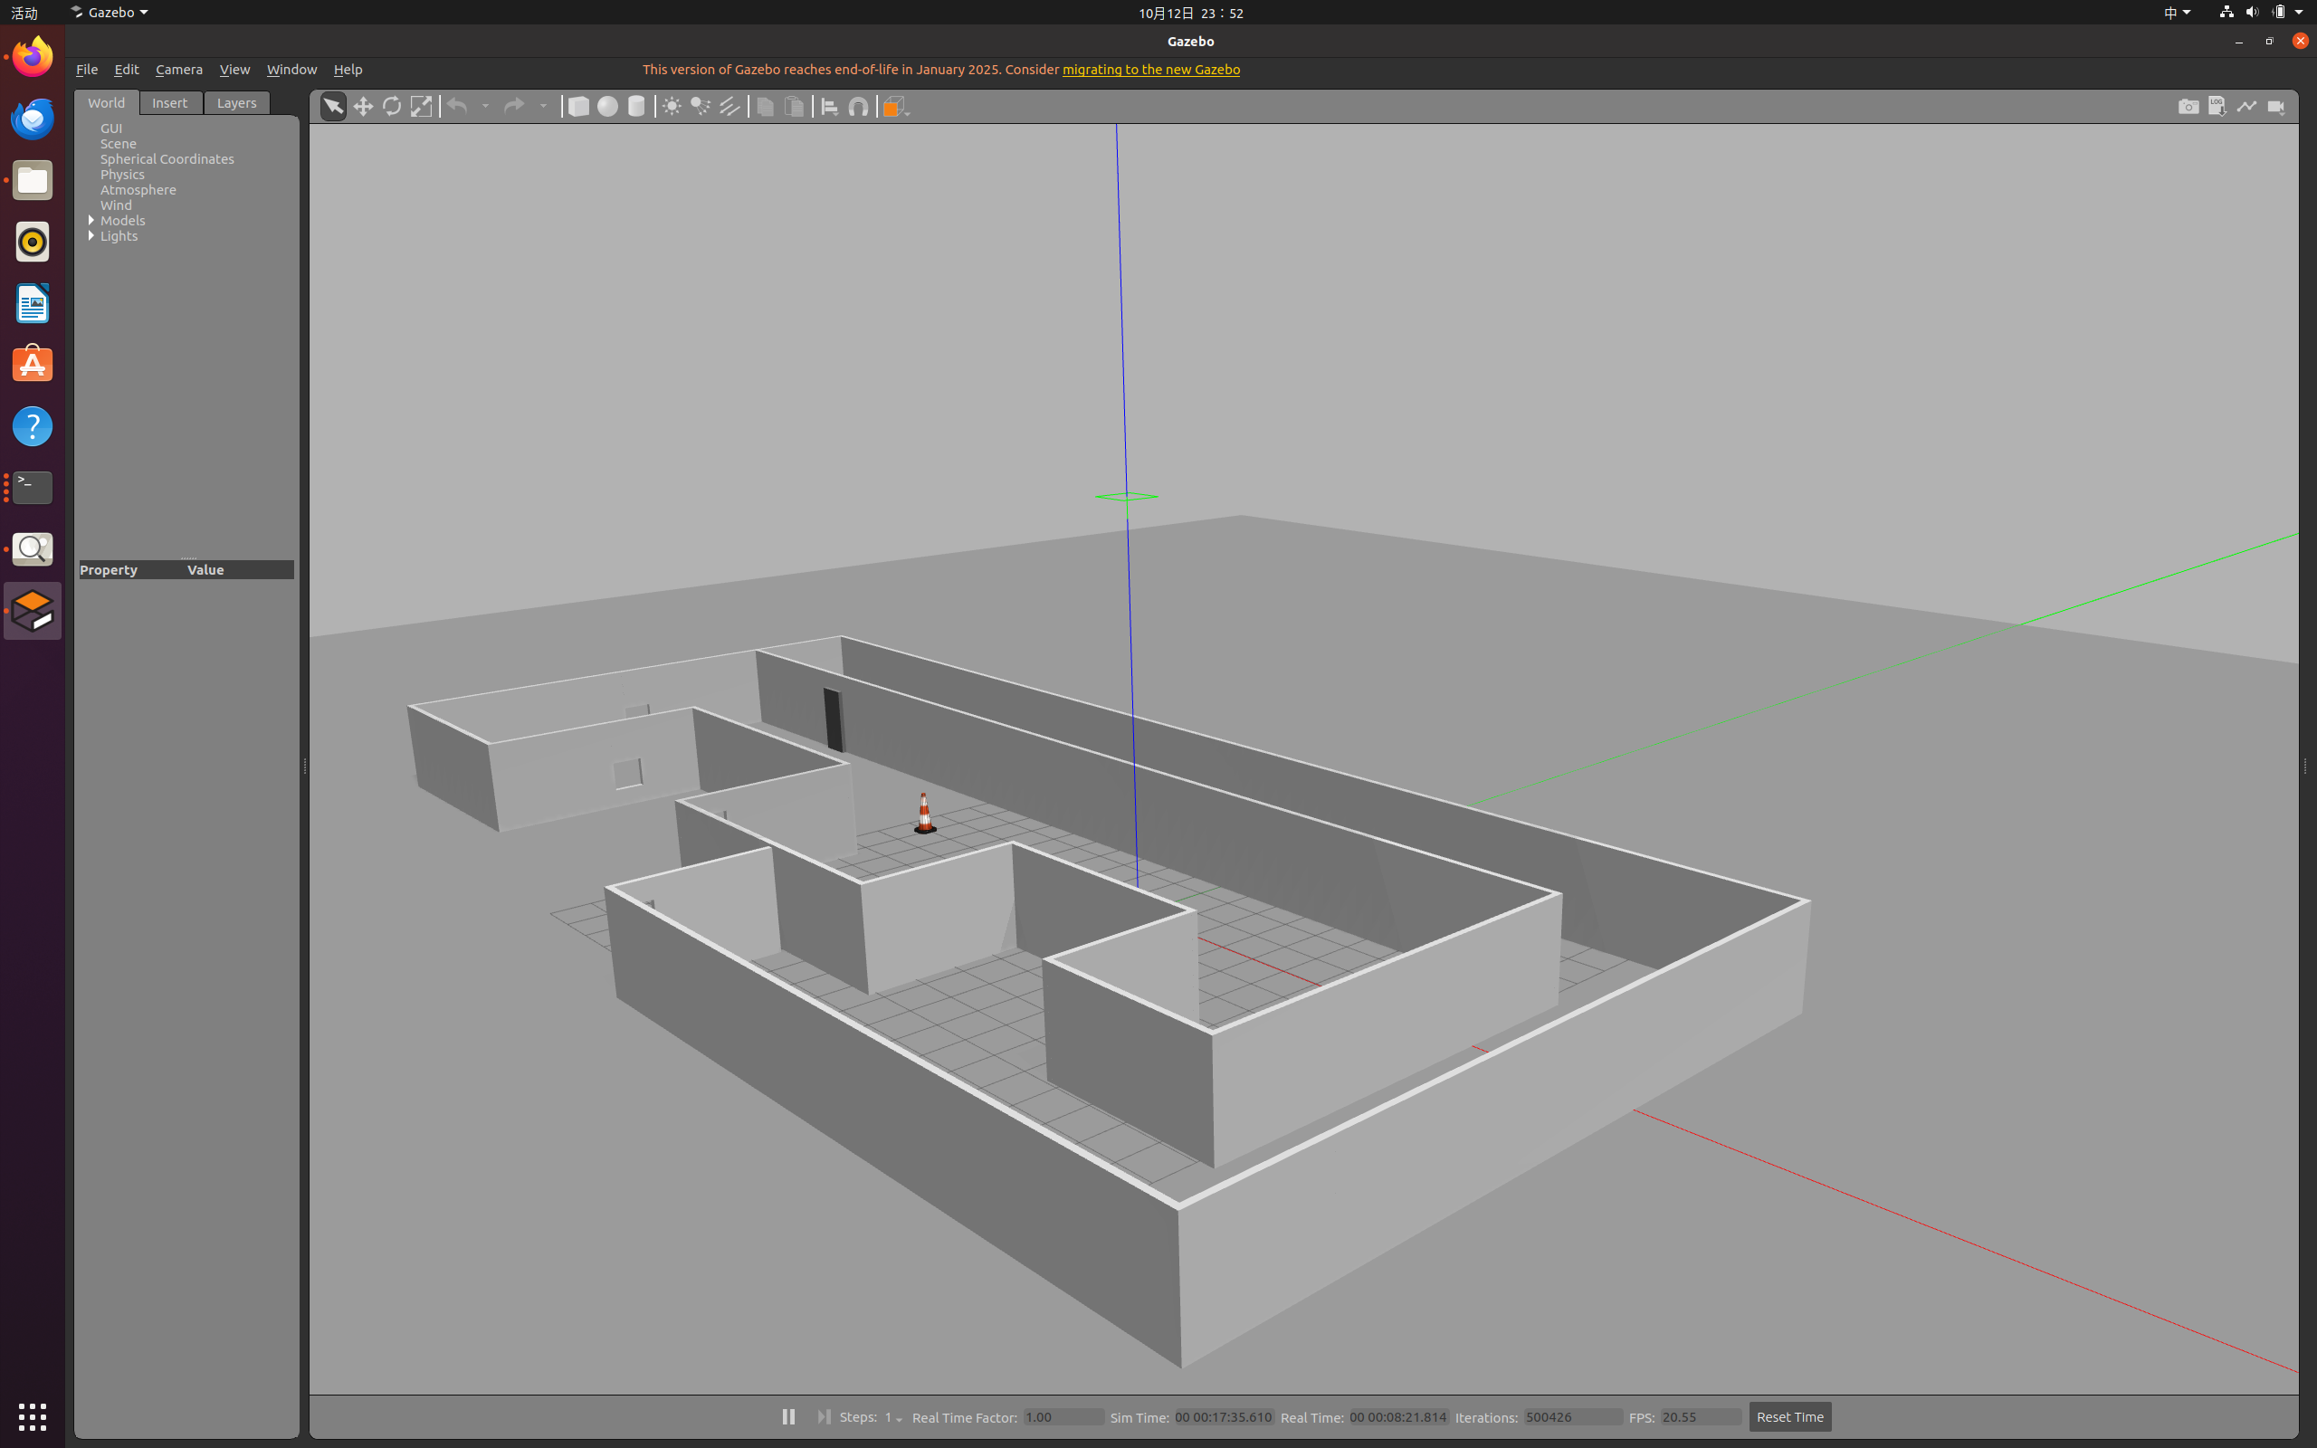The height and width of the screenshot is (1448, 2317).
Task: Activate the translate mode tool
Action: [x=363, y=106]
